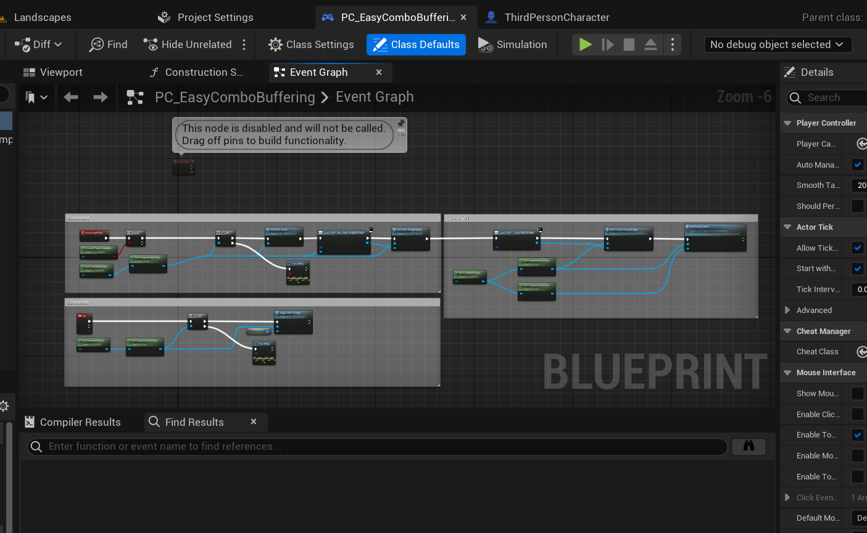Click the Stop button in the play controls

[x=629, y=44]
